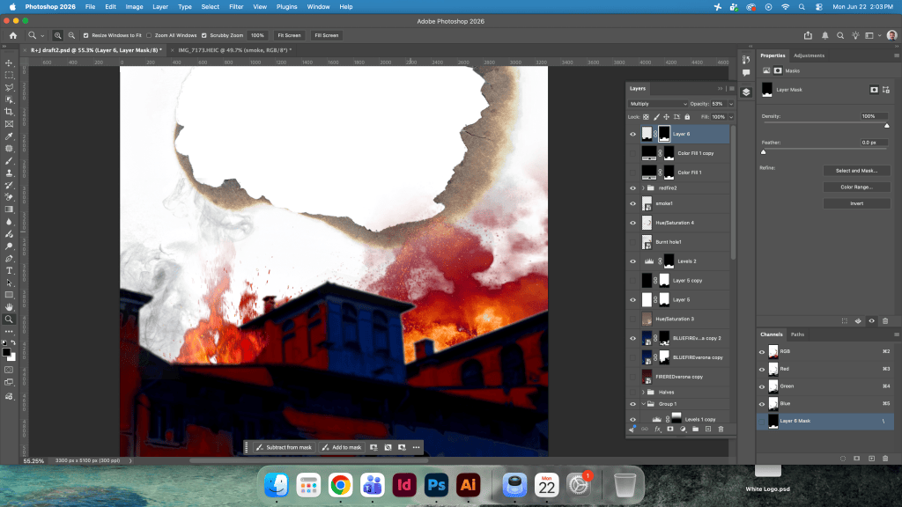Screen dimensions: 902x507
Task: Select the Horizontal Type tool
Action: [9, 270]
